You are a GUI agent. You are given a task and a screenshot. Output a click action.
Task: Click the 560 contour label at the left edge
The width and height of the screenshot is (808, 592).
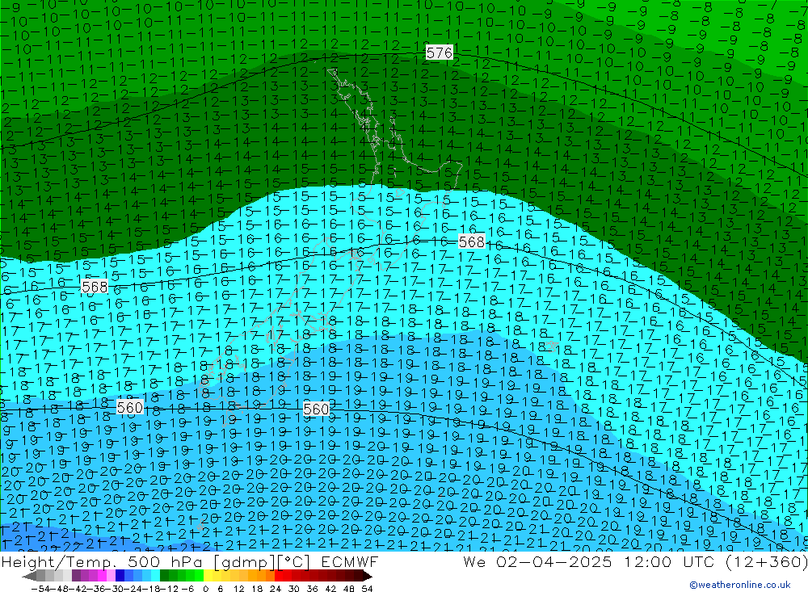click(x=130, y=408)
